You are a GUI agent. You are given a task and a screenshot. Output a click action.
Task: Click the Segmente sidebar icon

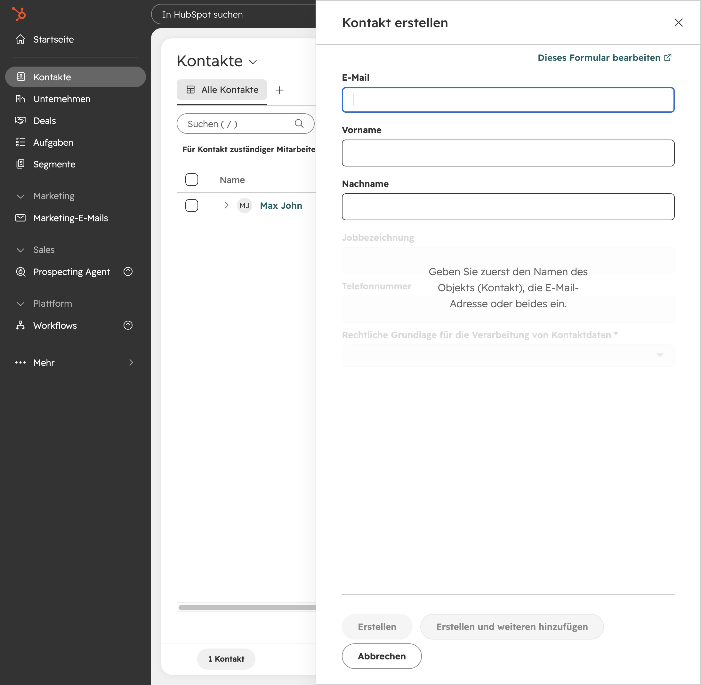click(20, 164)
